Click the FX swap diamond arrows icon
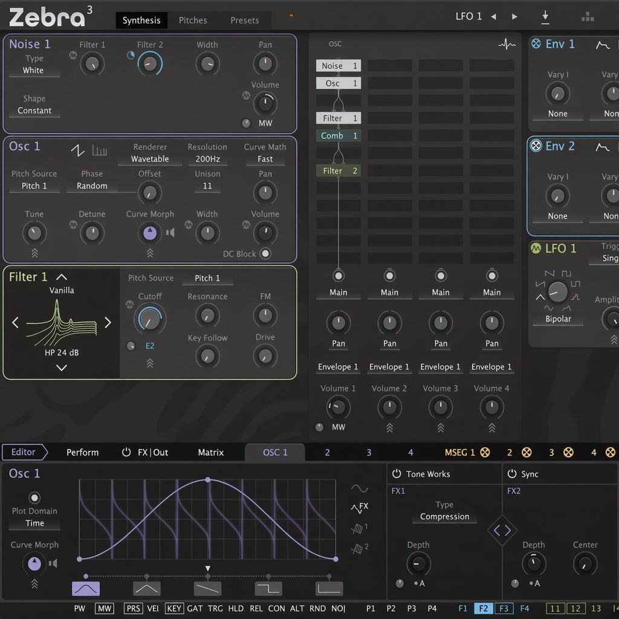Viewport: 619px width, 619px height. pyautogui.click(x=502, y=530)
